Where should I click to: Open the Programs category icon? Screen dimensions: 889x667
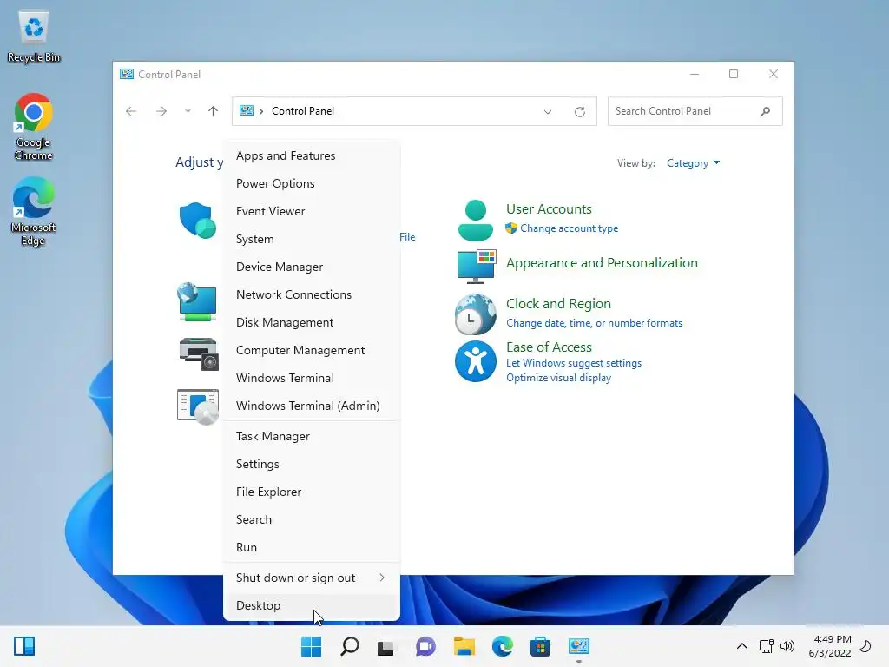pyautogui.click(x=198, y=406)
